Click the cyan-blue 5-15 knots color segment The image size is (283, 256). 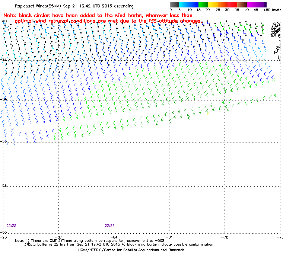click(189, 4)
